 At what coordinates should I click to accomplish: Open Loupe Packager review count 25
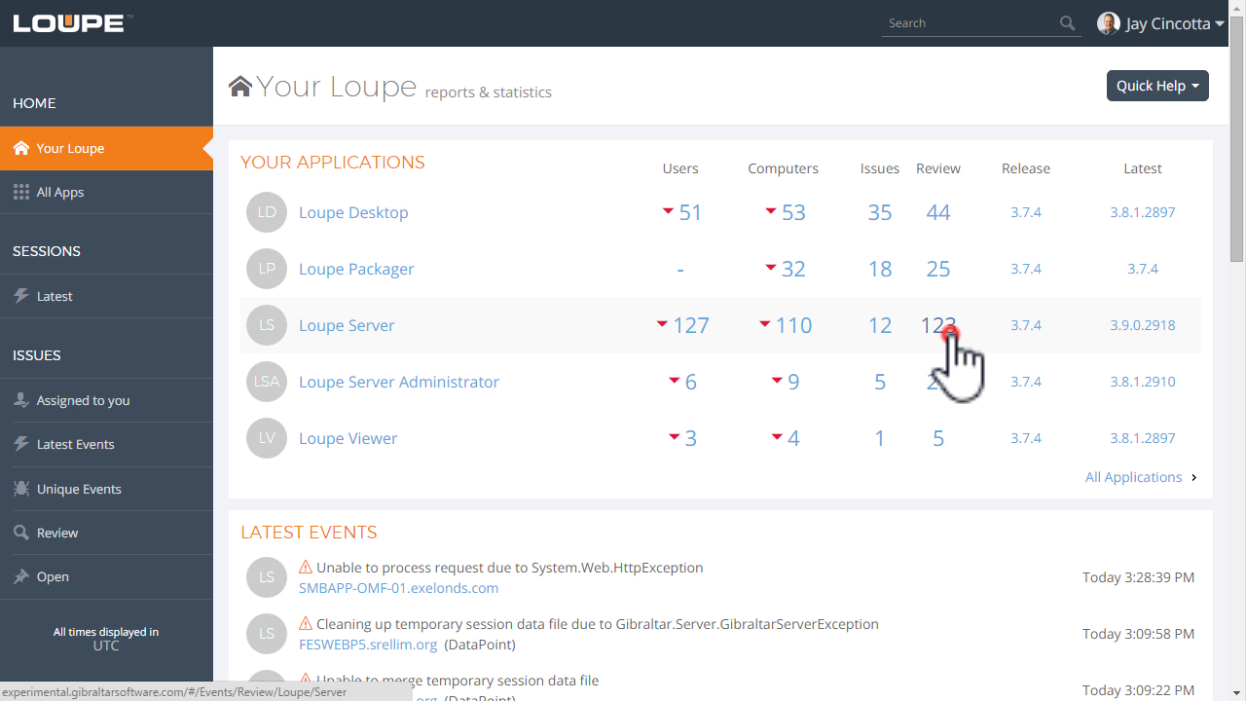938,269
